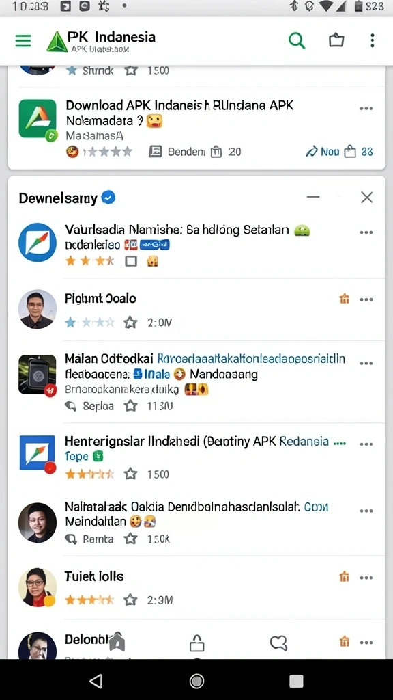Toggle star on Henterignslar APK entry

point(130,474)
